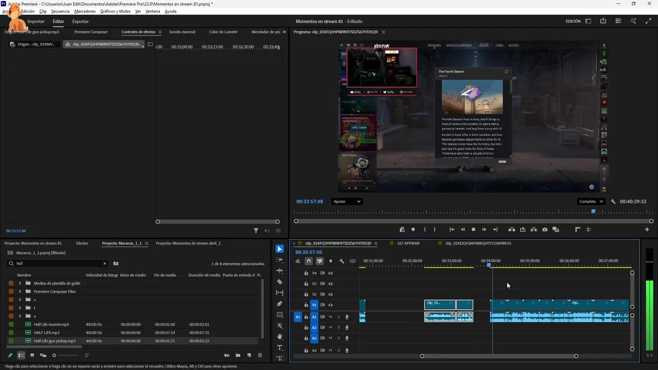The width and height of the screenshot is (658, 370).
Task: Solo audio track A2
Action: pyautogui.click(x=339, y=328)
